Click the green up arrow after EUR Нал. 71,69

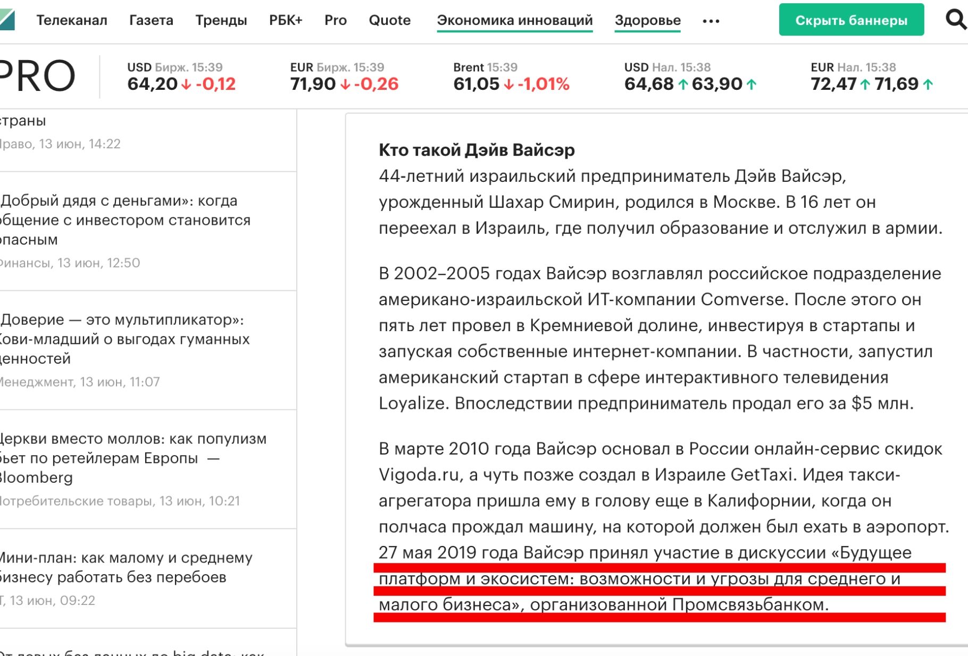[928, 84]
